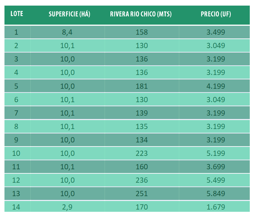
Task: Click the 3.699 price for lot 11
Action: point(215,167)
